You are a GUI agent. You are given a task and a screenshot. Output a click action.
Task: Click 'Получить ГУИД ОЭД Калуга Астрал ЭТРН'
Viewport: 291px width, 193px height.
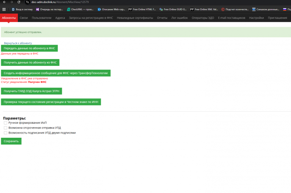pos(31,91)
